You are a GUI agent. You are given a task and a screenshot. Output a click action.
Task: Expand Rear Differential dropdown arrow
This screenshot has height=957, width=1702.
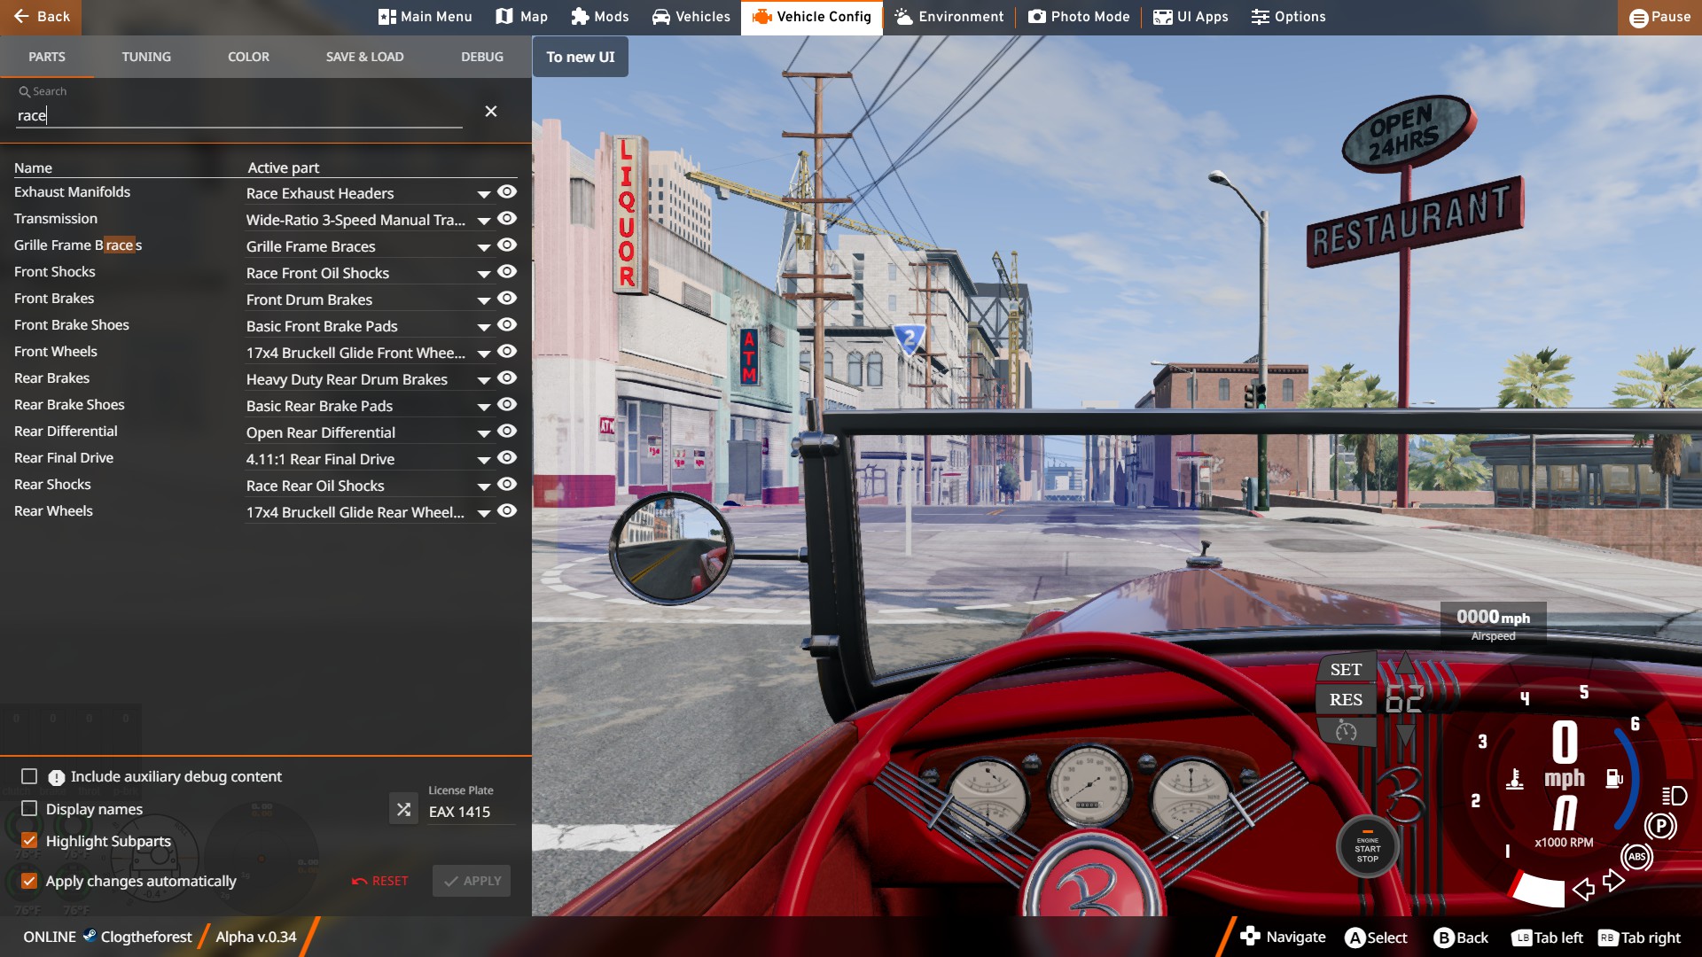484,433
